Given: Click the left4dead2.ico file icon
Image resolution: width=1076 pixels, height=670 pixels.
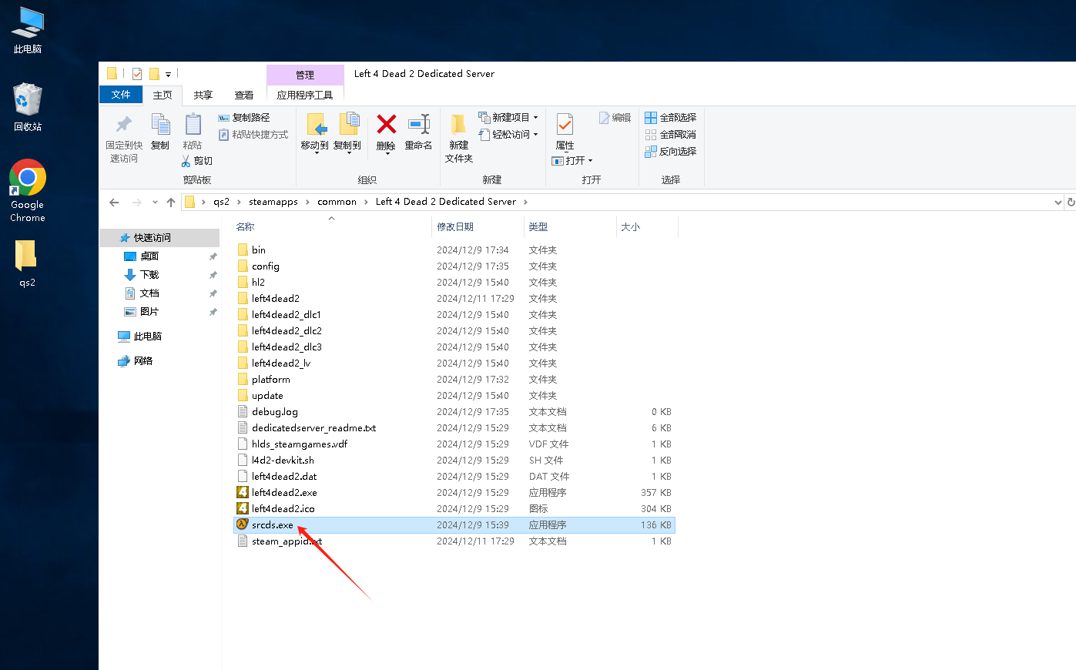Looking at the screenshot, I should pos(243,508).
